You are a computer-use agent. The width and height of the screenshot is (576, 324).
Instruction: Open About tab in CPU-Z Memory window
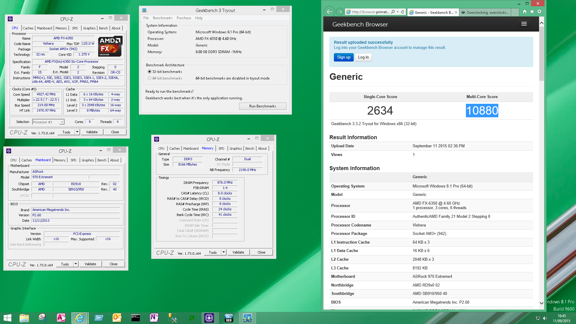(x=262, y=148)
